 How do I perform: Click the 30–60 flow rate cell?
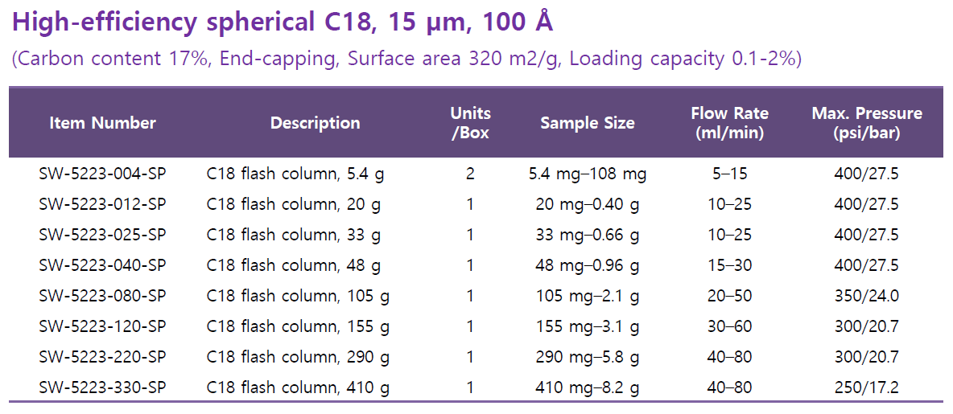point(730,326)
